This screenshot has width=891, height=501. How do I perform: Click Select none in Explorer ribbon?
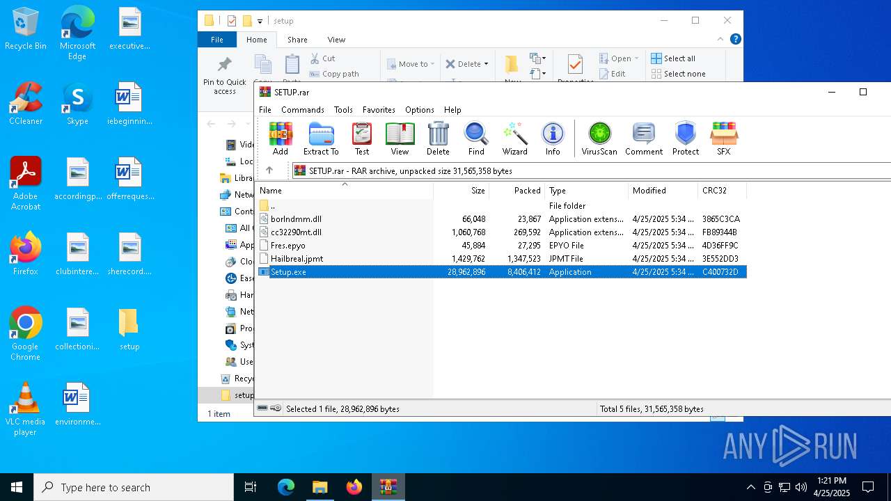(679, 74)
